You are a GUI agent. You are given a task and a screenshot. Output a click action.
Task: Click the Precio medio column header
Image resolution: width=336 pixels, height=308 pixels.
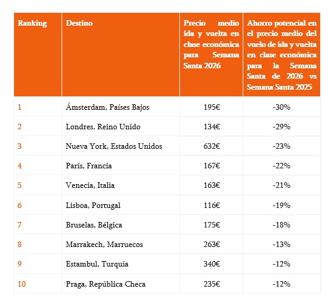[x=211, y=44]
